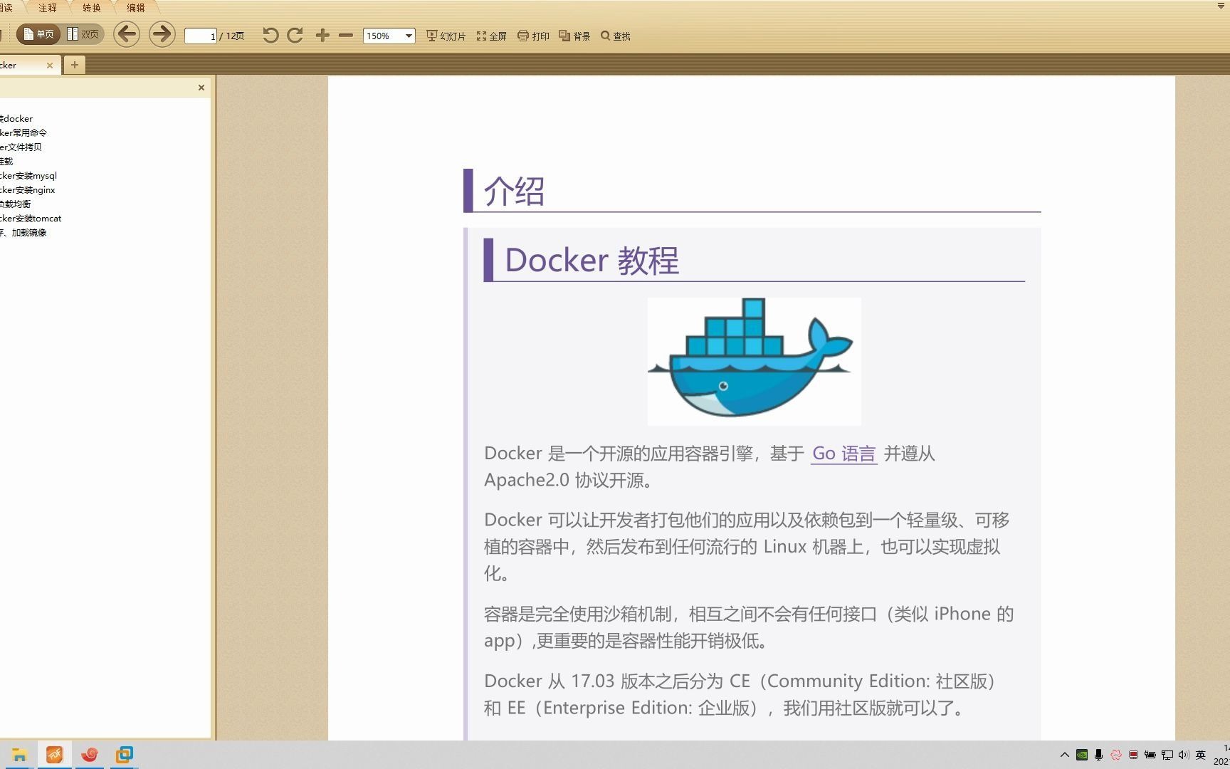Go to previous page with back arrow
1230x769 pixels.
coord(127,34)
